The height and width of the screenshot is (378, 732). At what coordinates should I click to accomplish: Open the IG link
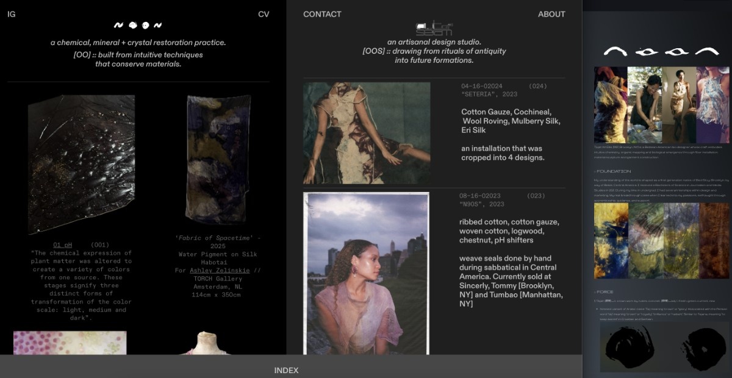pyautogui.click(x=12, y=14)
